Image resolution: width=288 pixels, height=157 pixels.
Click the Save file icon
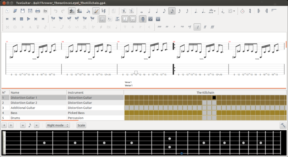23,11
